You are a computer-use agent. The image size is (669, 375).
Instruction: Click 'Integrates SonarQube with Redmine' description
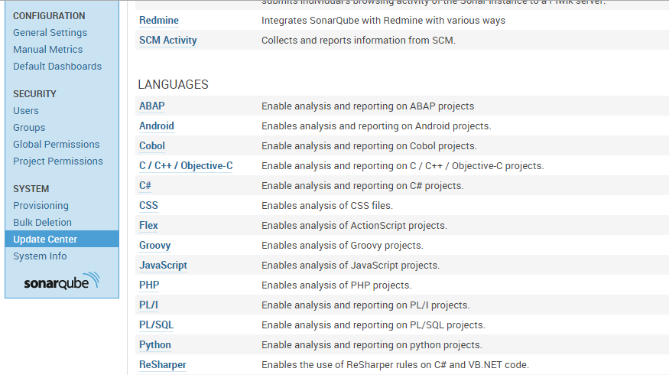point(383,21)
